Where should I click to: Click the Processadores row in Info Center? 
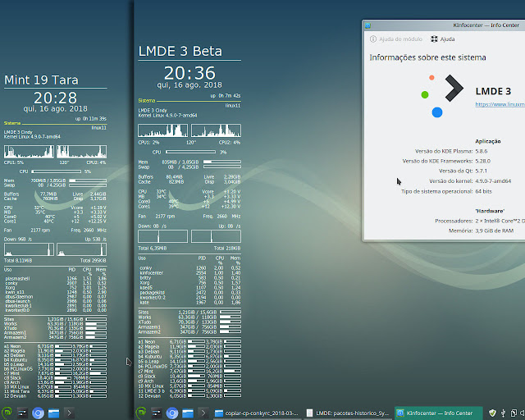pos(480,221)
